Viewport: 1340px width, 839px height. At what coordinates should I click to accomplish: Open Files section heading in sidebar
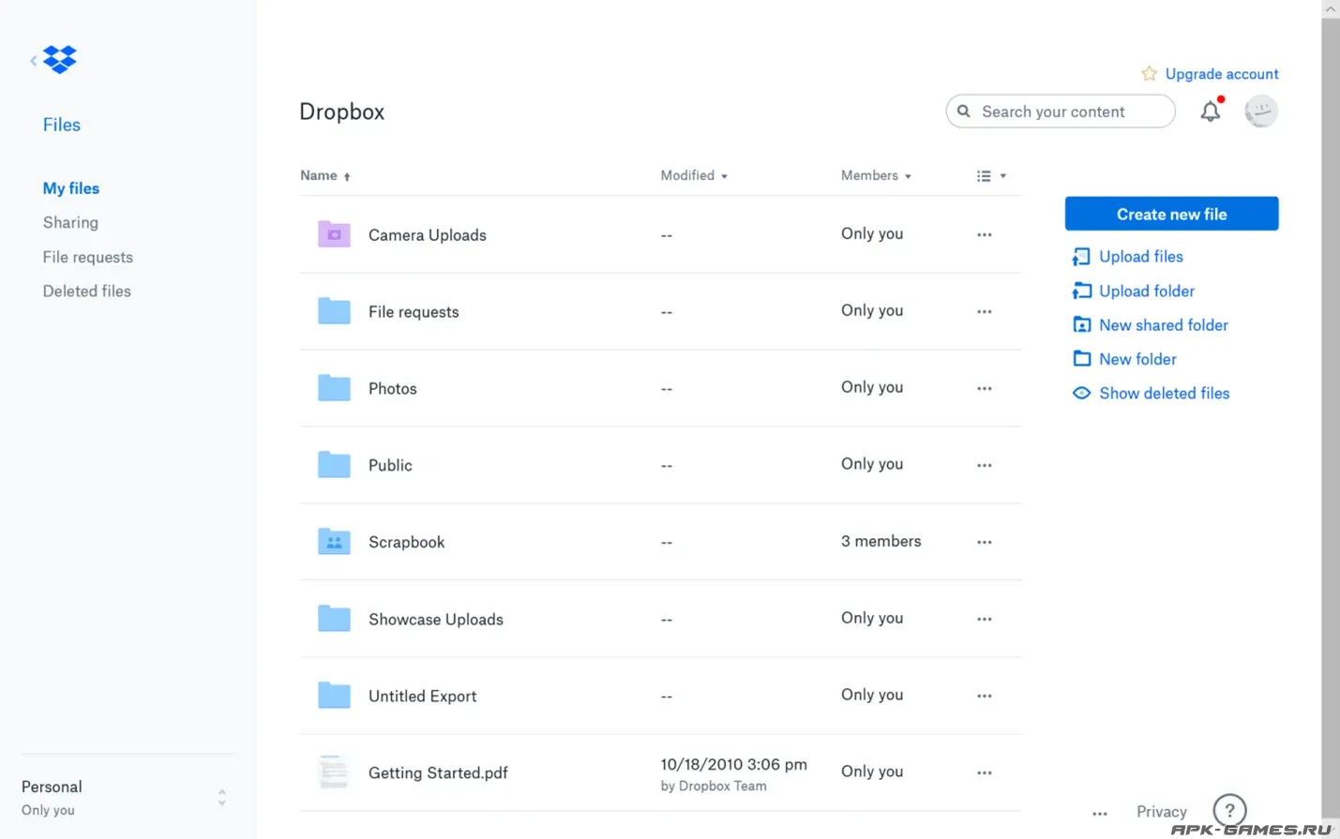coord(62,125)
